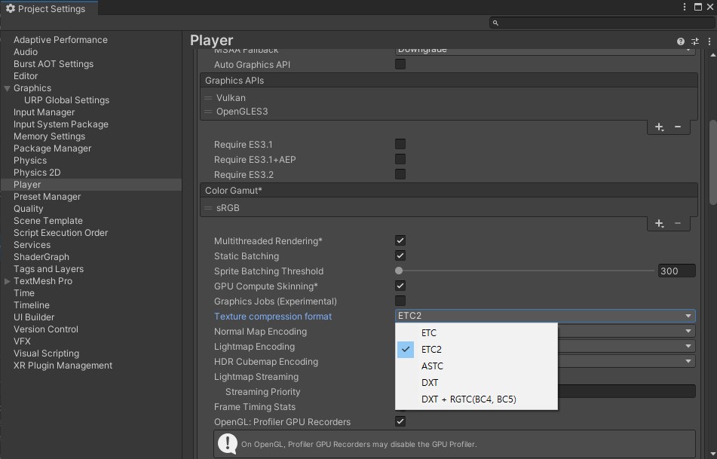Open ShaderGraph settings category

coord(41,258)
